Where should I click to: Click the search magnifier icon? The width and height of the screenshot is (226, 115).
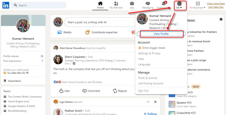click(x=15, y=5)
